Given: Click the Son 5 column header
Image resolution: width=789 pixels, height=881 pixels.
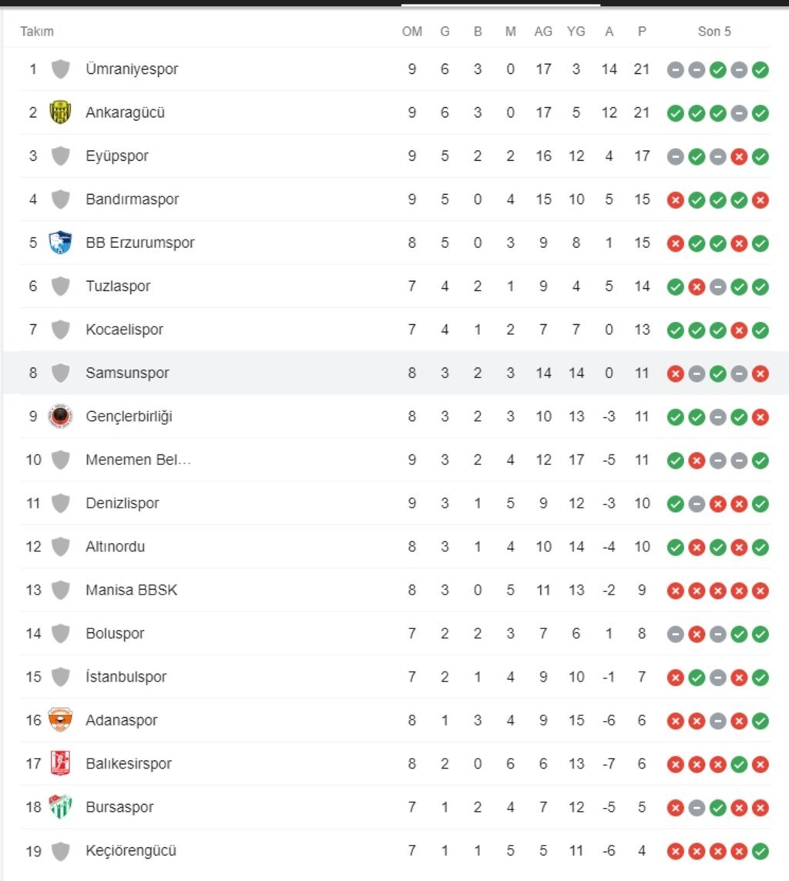Looking at the screenshot, I should click(x=714, y=32).
